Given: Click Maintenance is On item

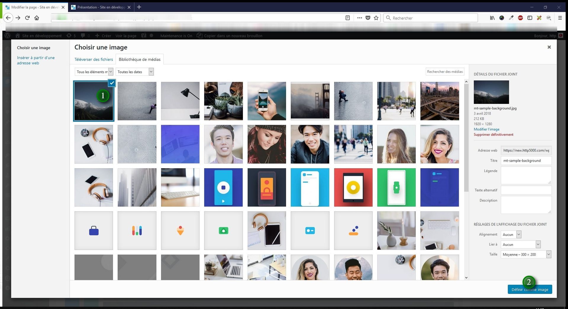Looking at the screenshot, I should (x=176, y=36).
